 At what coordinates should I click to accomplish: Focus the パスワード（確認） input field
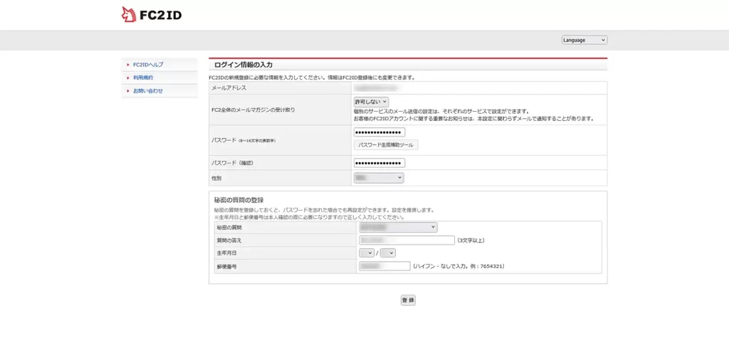pyautogui.click(x=379, y=163)
